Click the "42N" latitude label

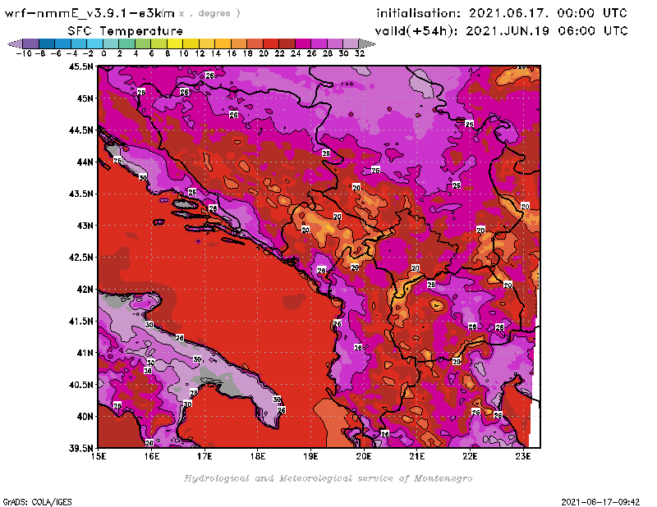[x=85, y=290]
